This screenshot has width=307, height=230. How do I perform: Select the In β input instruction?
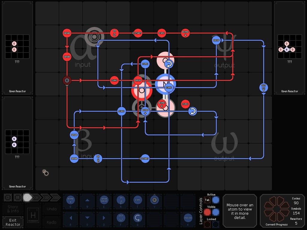[x=121, y=200]
